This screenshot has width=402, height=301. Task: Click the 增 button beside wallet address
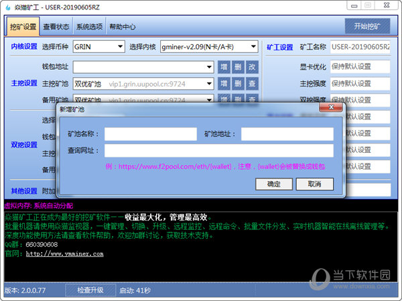(224, 67)
